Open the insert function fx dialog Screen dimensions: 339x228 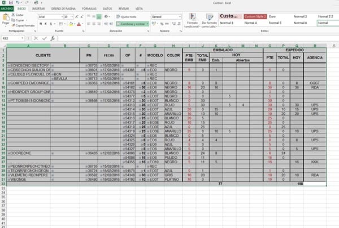53,38
